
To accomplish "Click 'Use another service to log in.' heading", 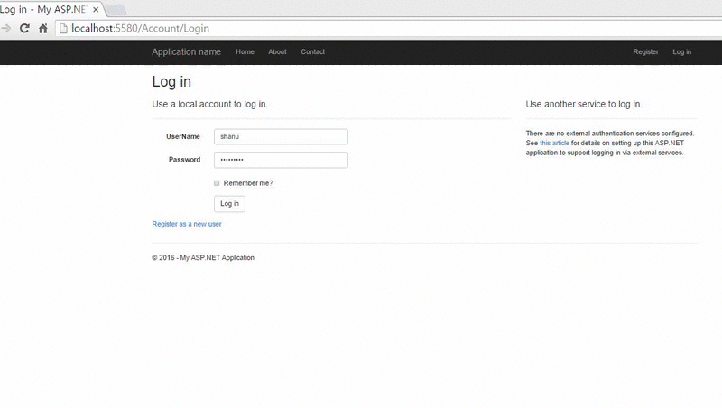I will point(584,105).
